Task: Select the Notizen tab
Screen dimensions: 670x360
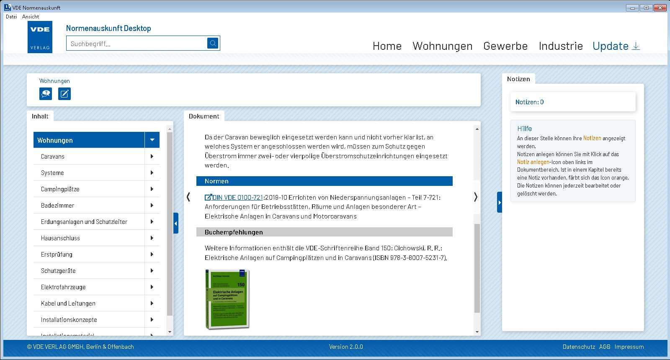Action: coord(518,79)
